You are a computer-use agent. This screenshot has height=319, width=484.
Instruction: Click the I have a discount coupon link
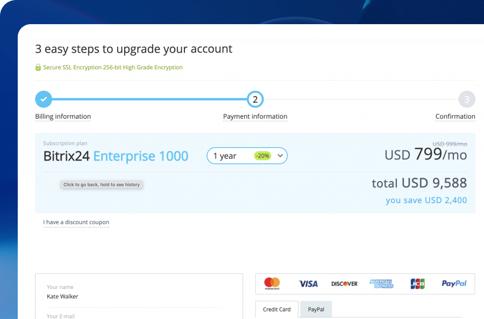[76, 222]
